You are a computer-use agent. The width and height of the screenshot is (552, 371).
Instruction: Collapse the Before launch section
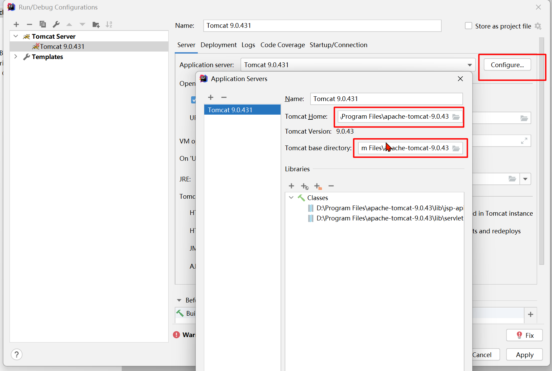click(179, 300)
